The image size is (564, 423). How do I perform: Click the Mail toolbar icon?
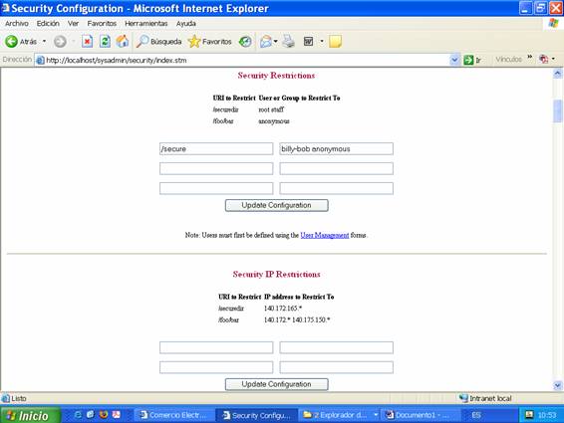(x=266, y=42)
